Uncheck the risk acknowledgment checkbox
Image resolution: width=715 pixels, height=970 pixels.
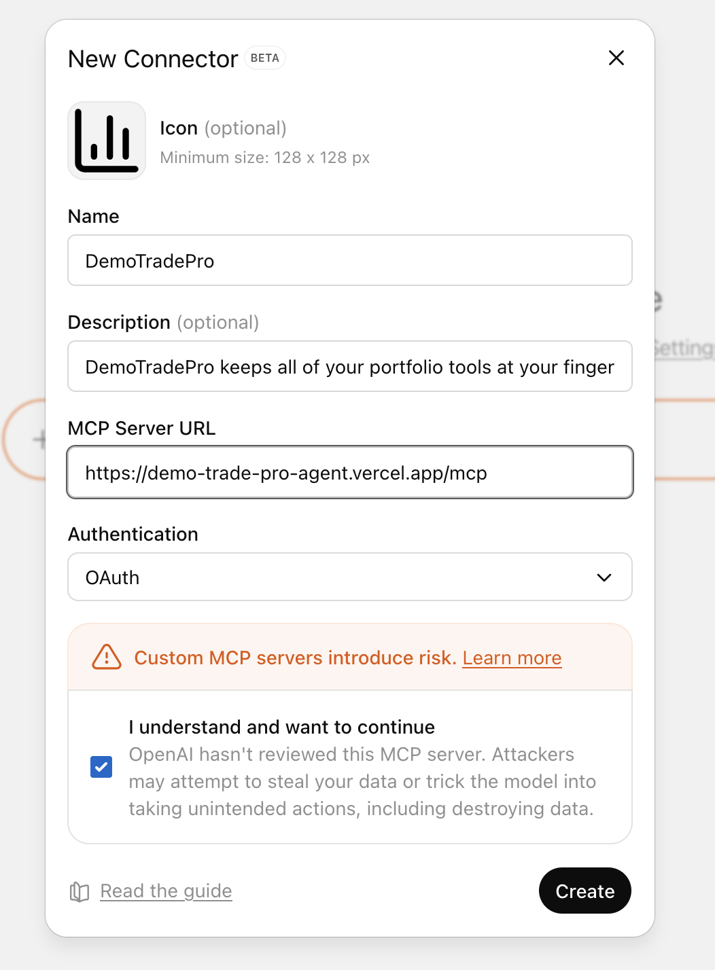[101, 767]
